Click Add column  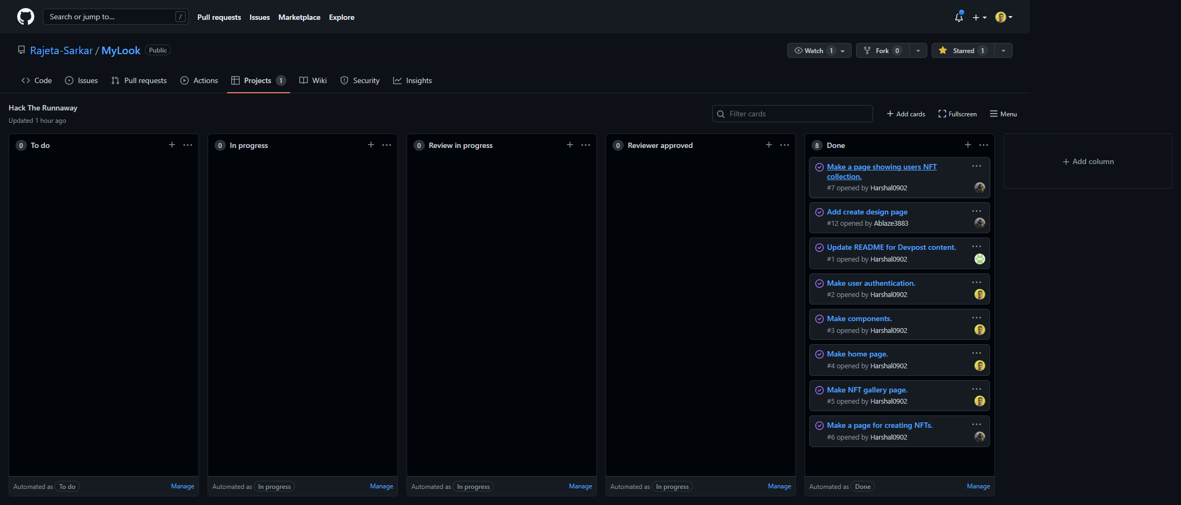click(x=1088, y=161)
